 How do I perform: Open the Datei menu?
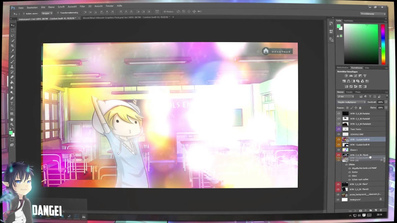(21, 7)
